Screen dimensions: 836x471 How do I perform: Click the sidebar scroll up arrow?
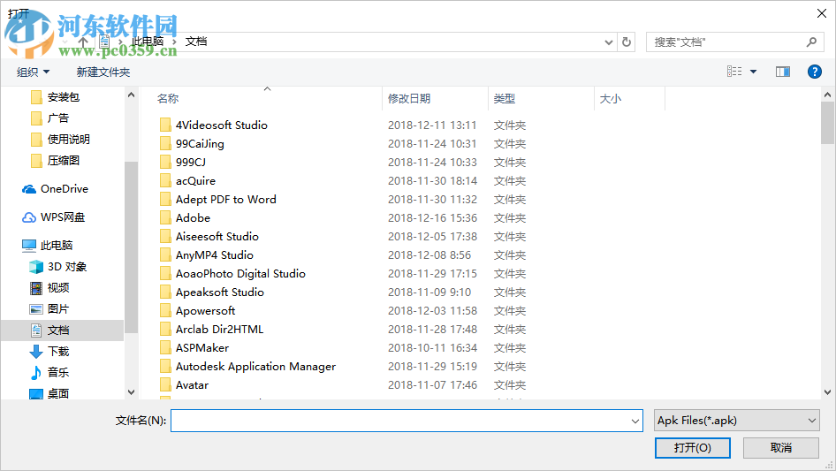[x=131, y=95]
